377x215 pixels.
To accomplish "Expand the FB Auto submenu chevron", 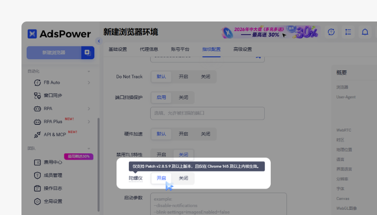I will [x=88, y=82].
